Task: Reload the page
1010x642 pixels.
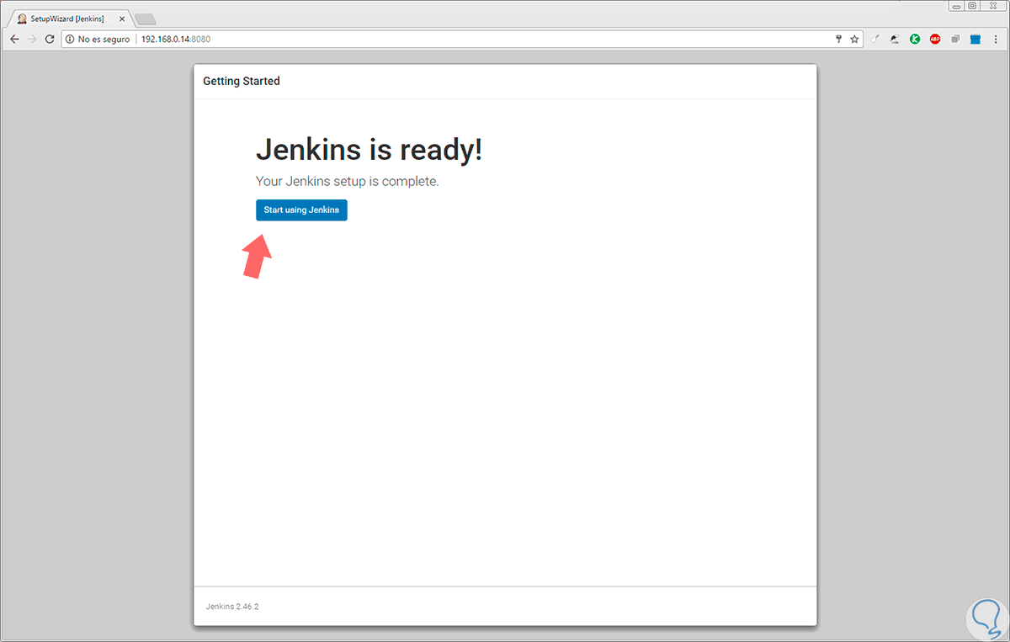Action: [50, 39]
